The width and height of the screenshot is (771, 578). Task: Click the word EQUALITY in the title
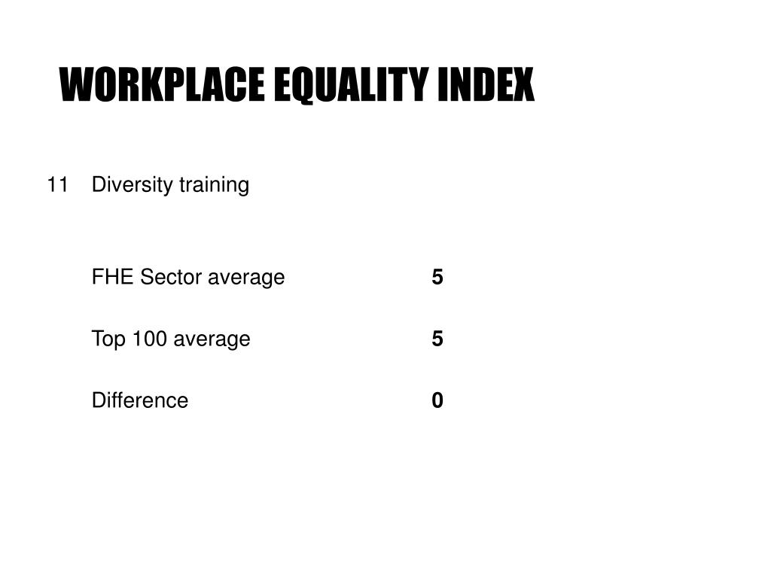(351, 86)
